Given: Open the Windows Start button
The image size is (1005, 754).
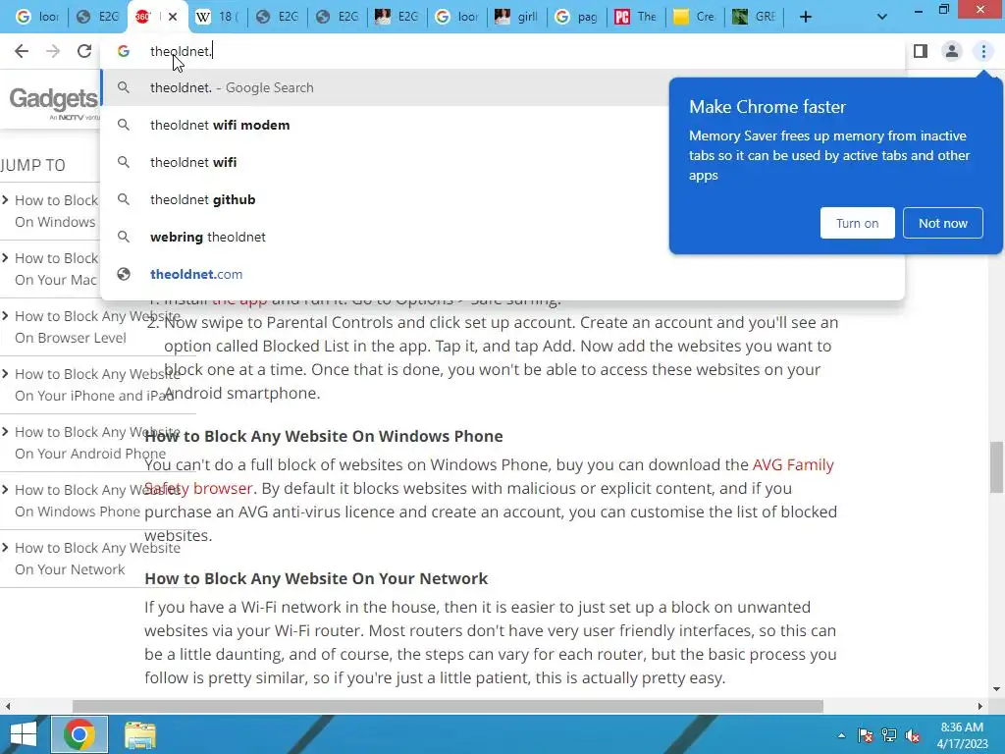Looking at the screenshot, I should (24, 734).
